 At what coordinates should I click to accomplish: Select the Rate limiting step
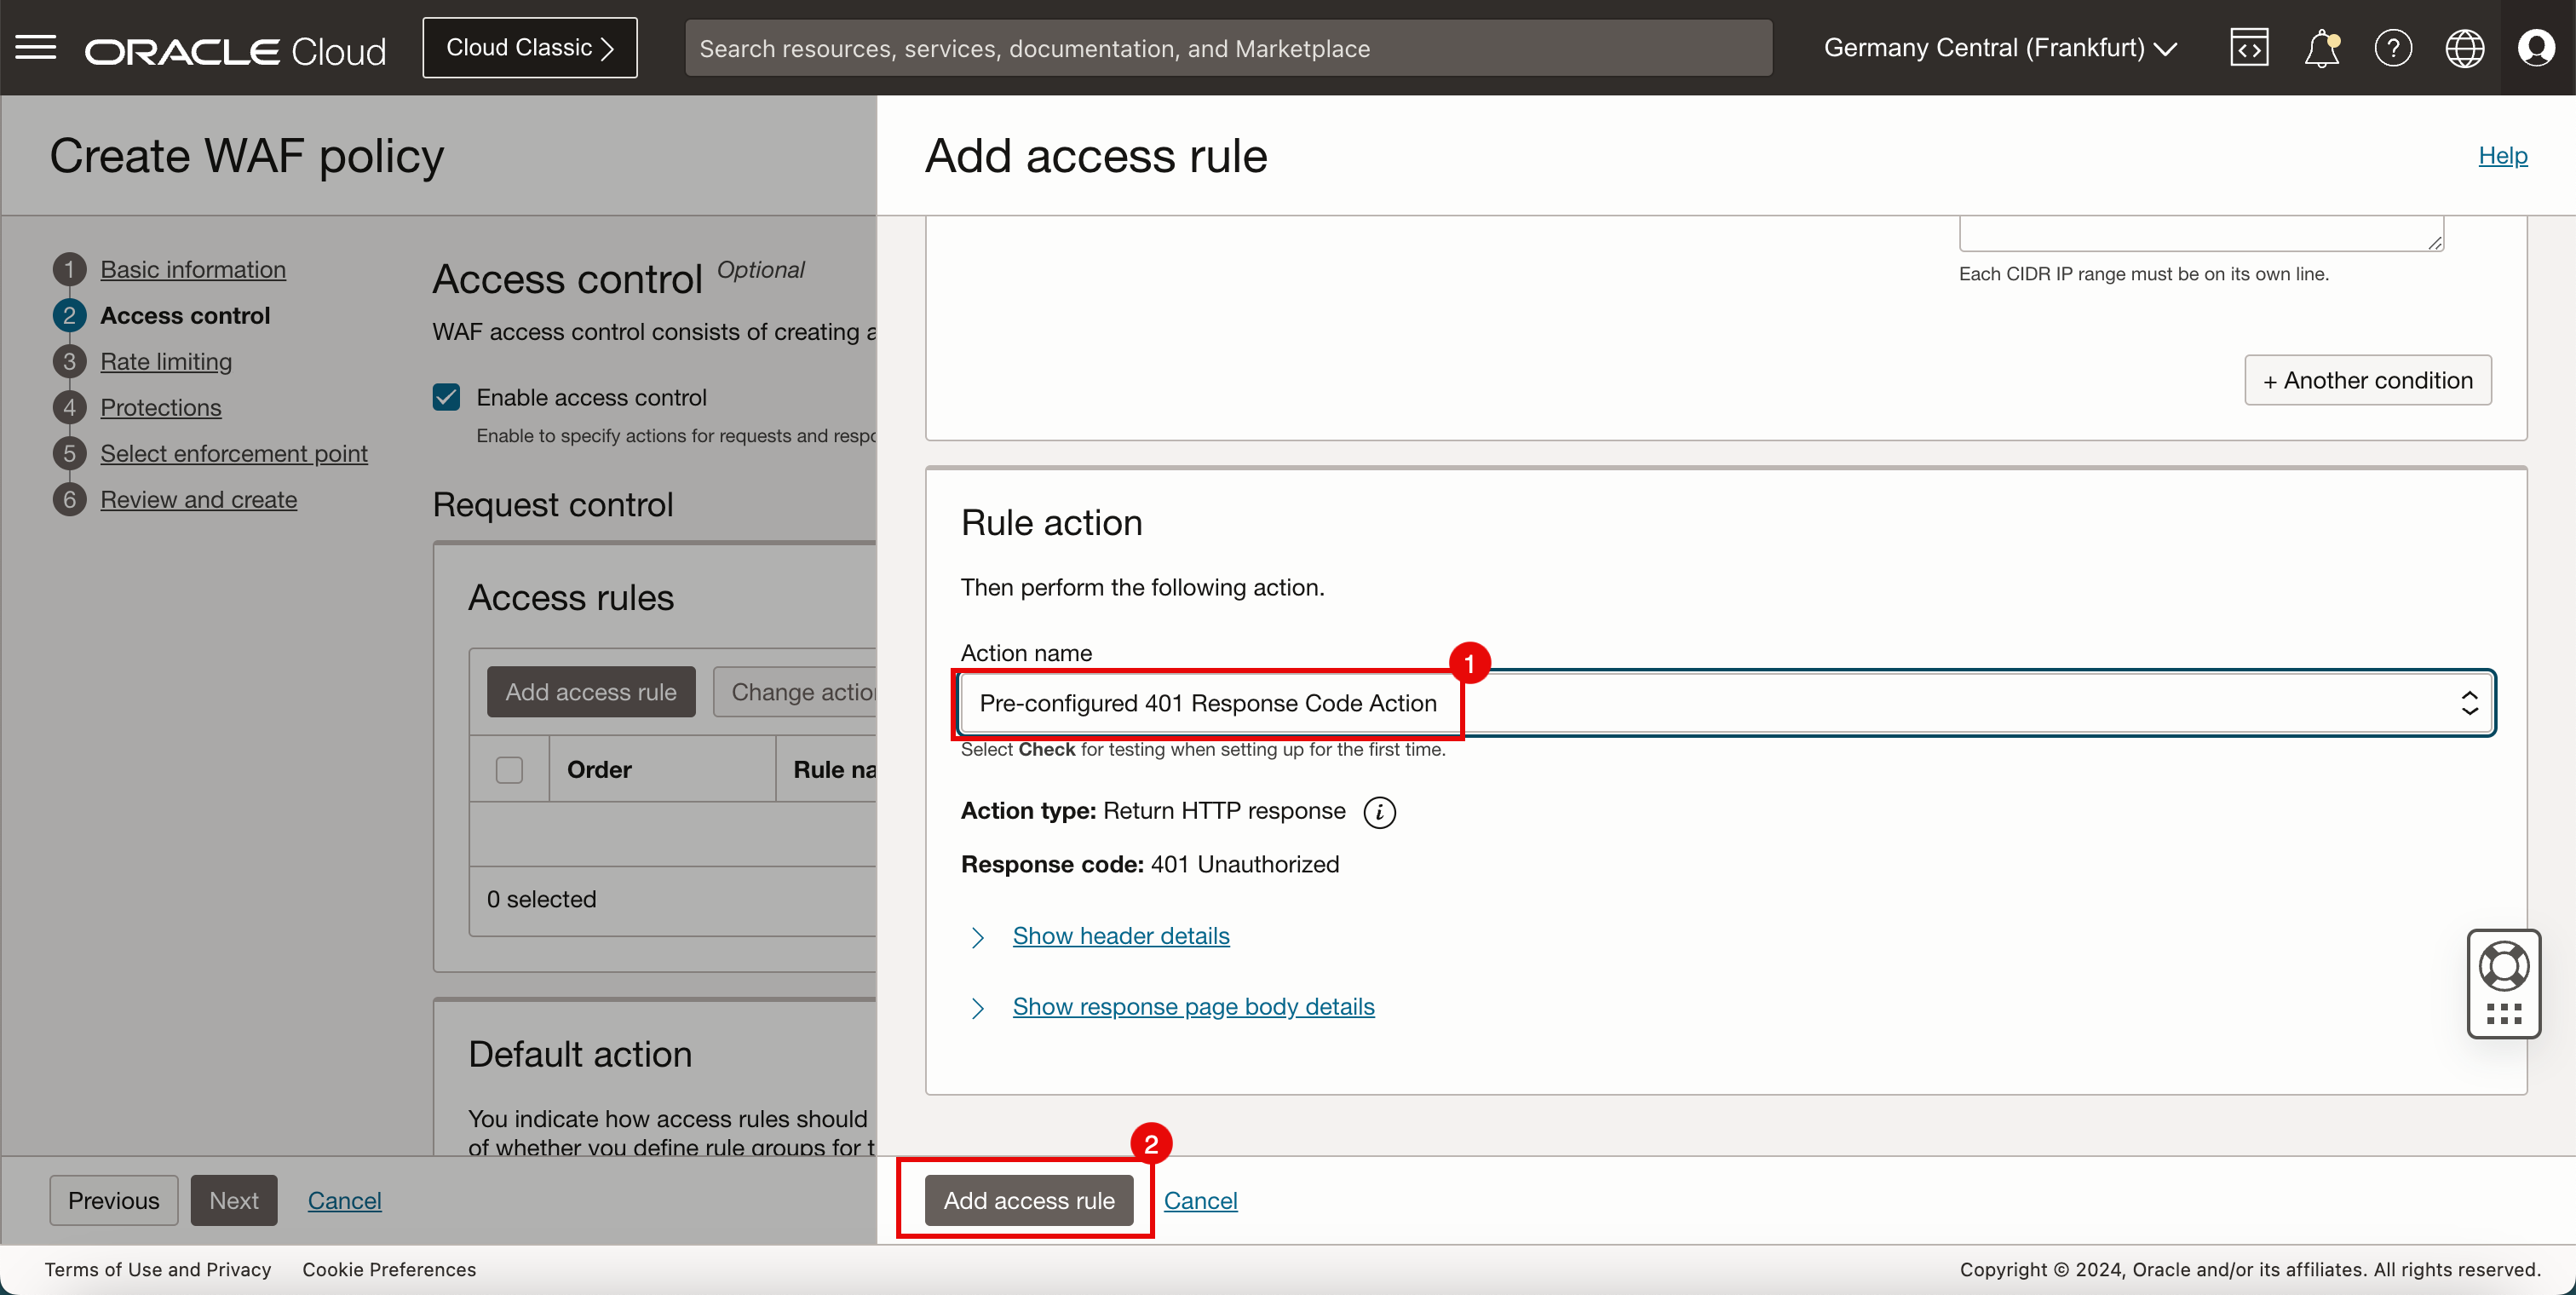[167, 359]
